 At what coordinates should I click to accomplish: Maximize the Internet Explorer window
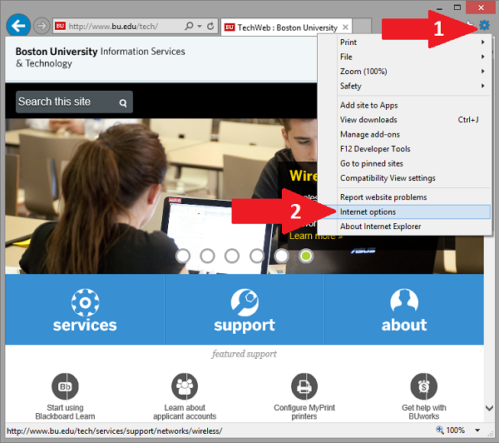[457, 7]
